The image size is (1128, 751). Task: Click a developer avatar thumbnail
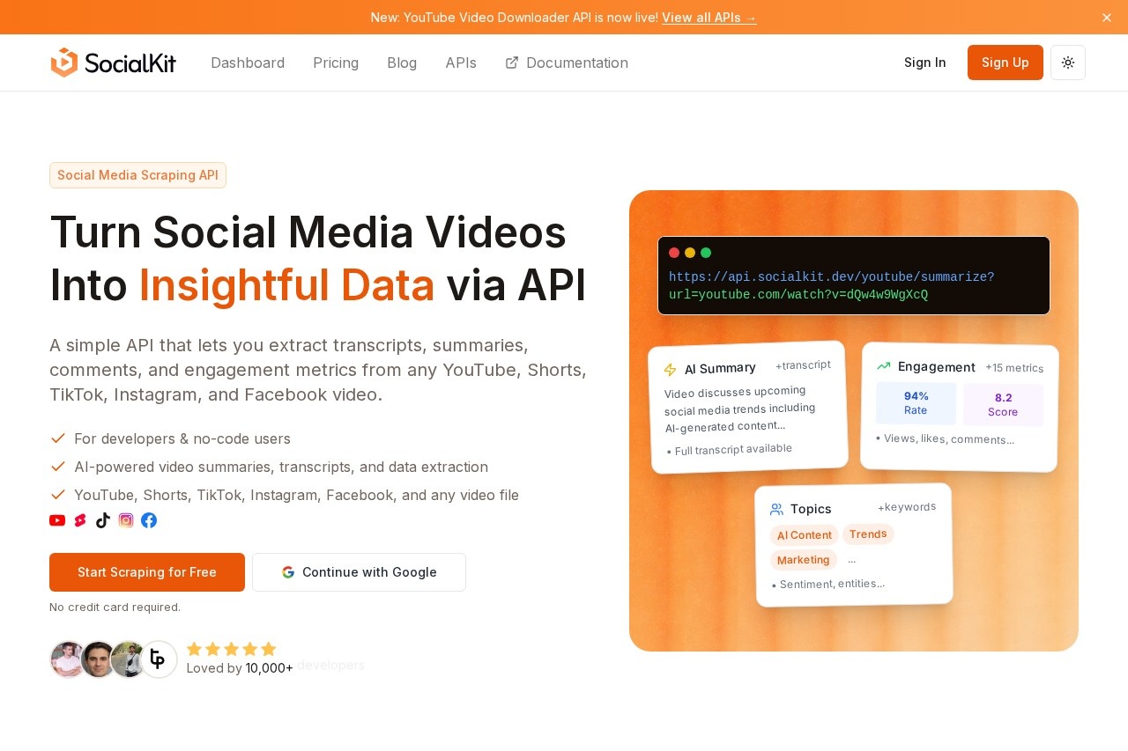[x=69, y=659]
